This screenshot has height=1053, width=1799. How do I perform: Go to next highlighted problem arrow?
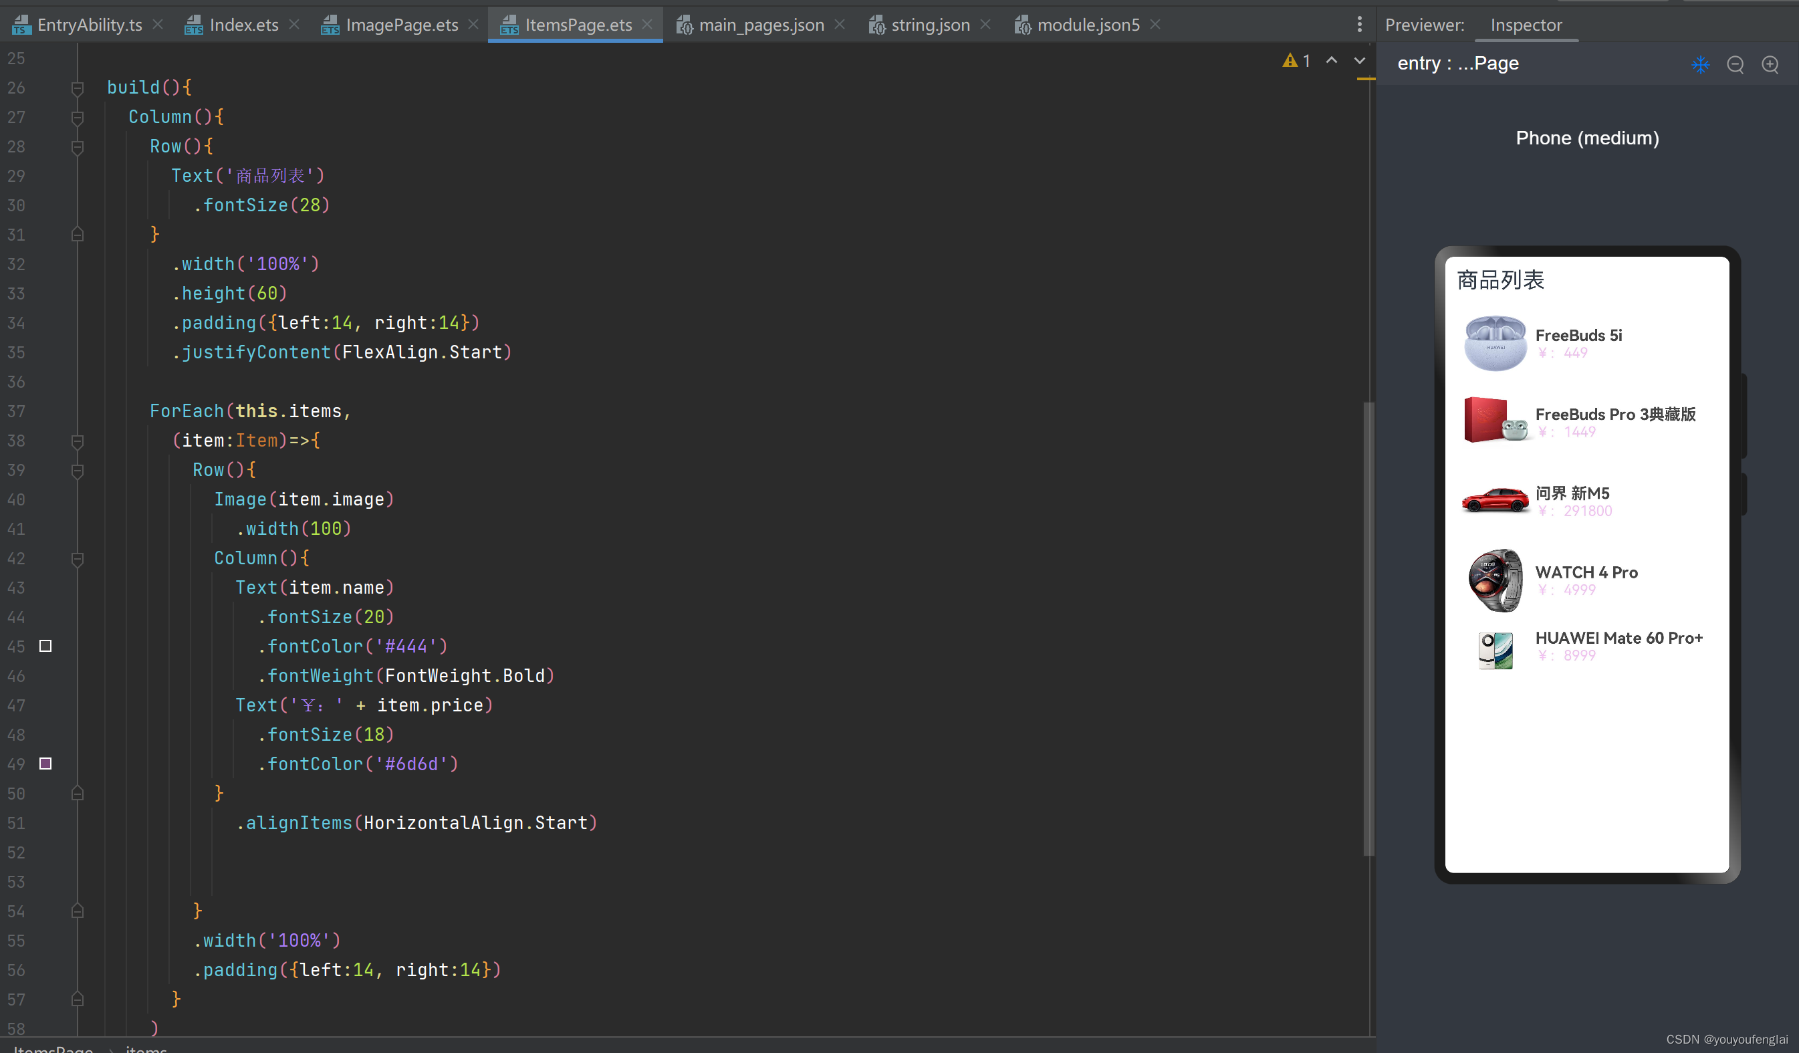pos(1360,61)
